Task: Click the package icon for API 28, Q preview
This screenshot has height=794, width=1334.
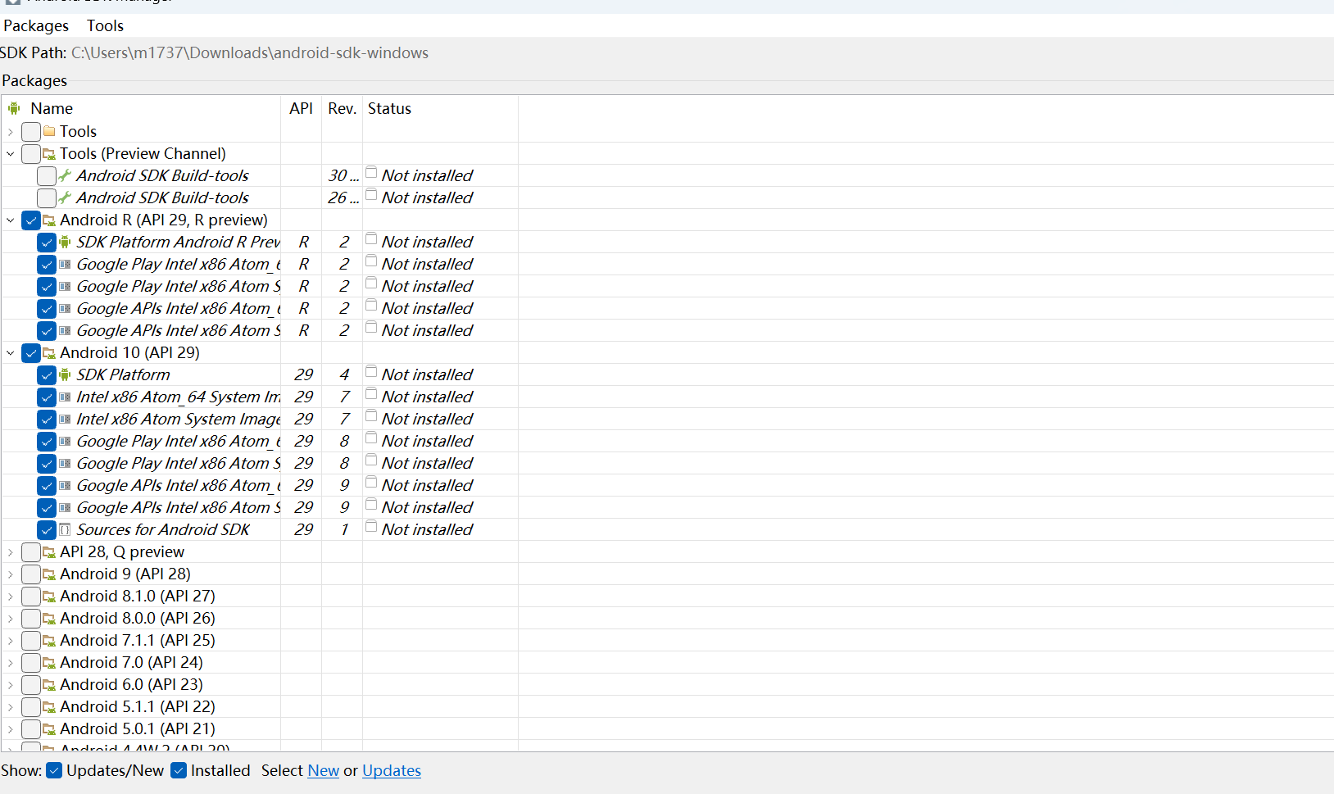Action: 49,552
